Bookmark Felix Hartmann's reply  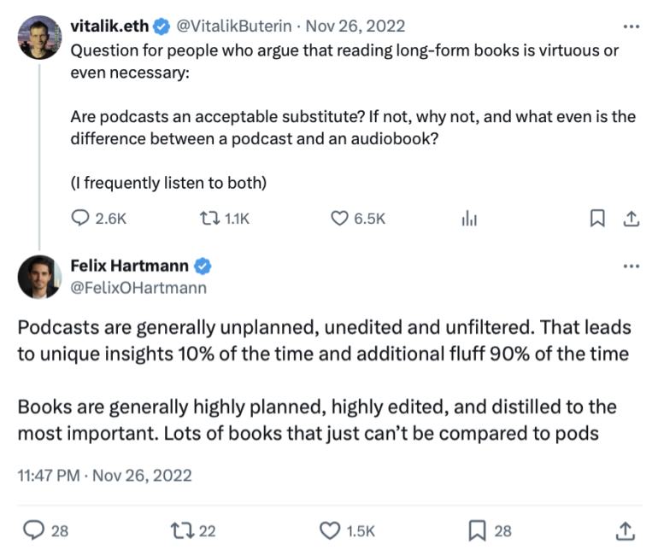[479, 530]
